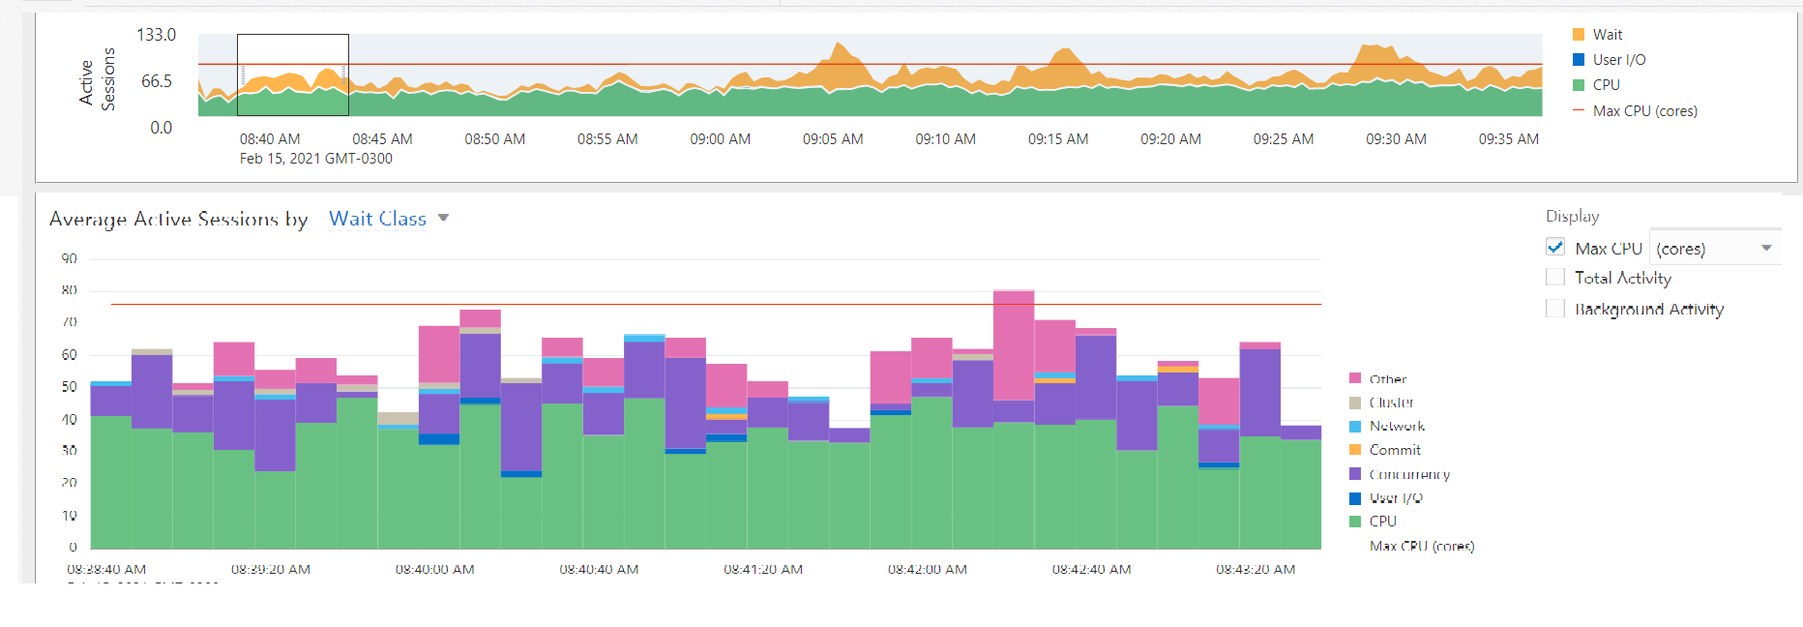Click the purple Concurrency legend icon
Image resolution: width=1803 pixels, height=627 pixels.
tap(1355, 474)
